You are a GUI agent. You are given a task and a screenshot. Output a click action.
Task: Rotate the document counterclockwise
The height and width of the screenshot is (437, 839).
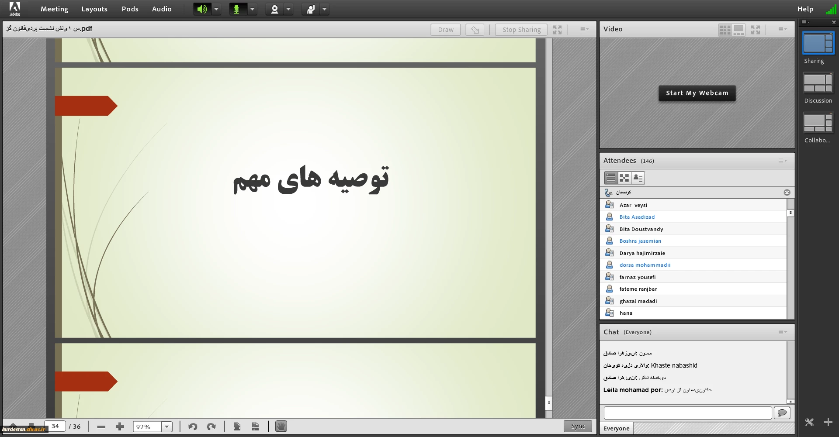pos(193,427)
